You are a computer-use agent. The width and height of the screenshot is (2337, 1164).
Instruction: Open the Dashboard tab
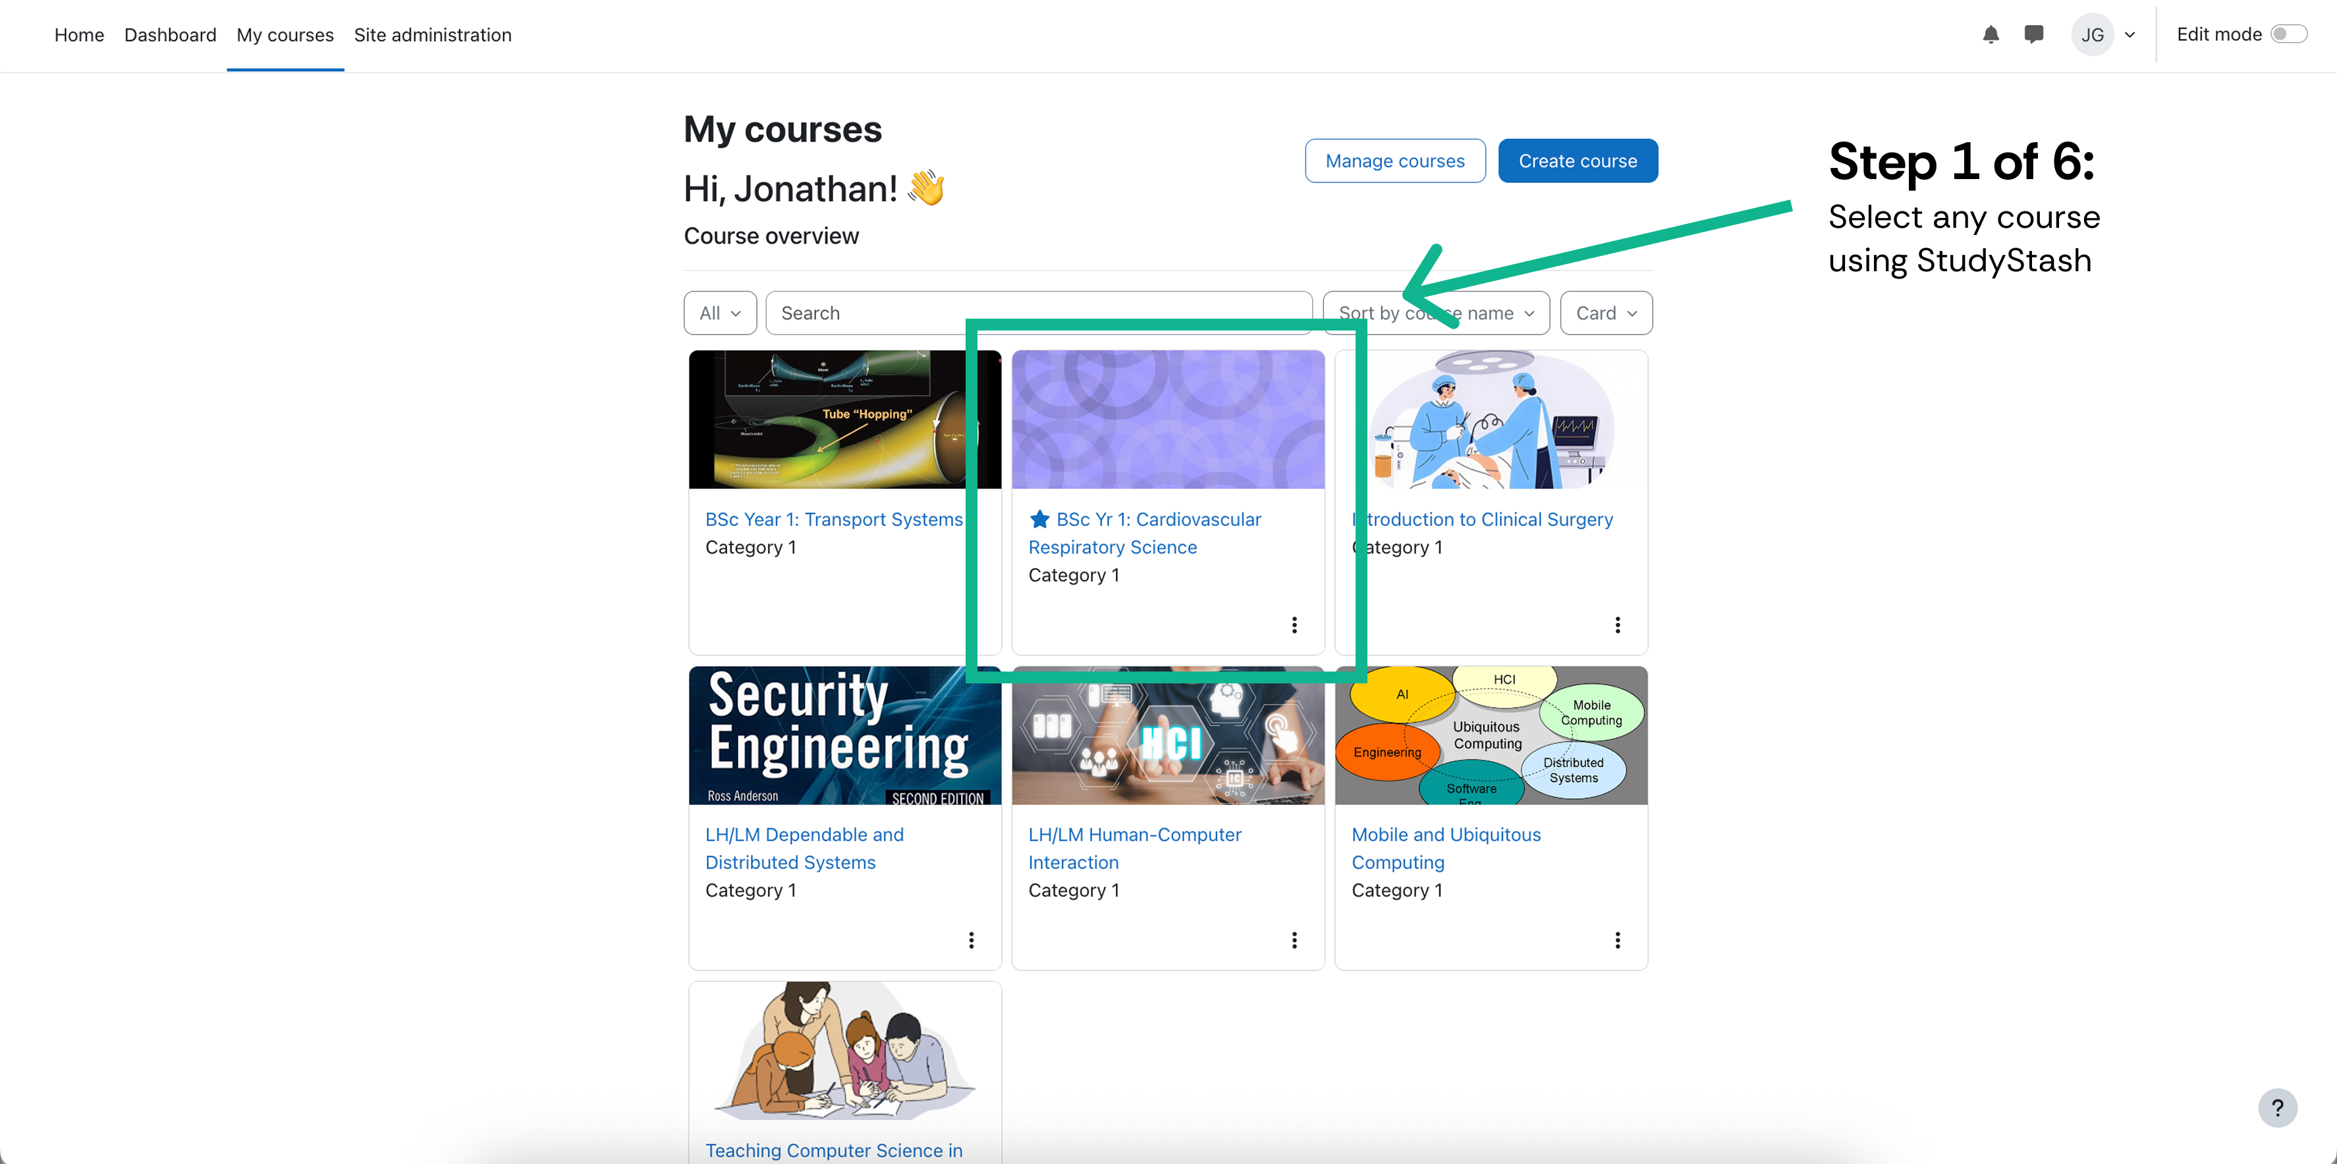point(171,34)
